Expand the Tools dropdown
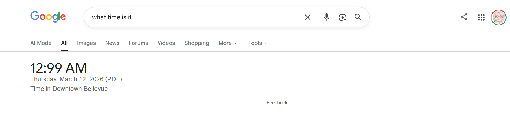Screen dimensions: 510x116 tap(258, 43)
